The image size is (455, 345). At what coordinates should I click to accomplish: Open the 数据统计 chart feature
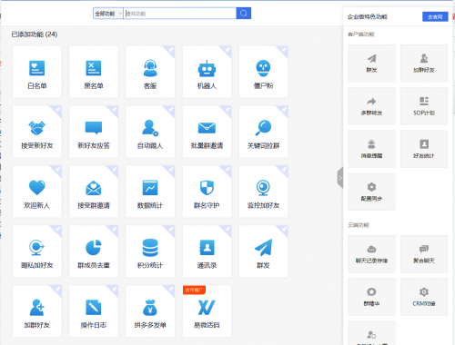[150, 192]
